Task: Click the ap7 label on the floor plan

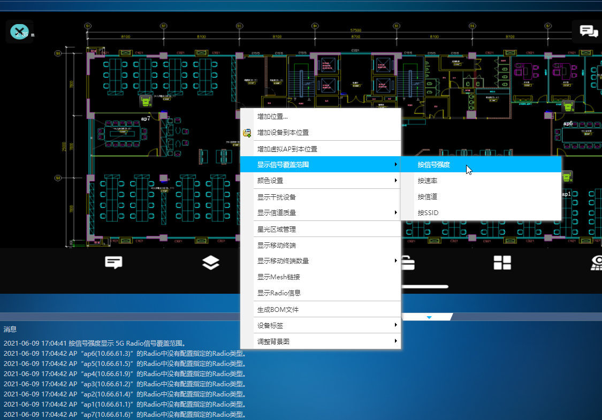Action: pos(146,119)
